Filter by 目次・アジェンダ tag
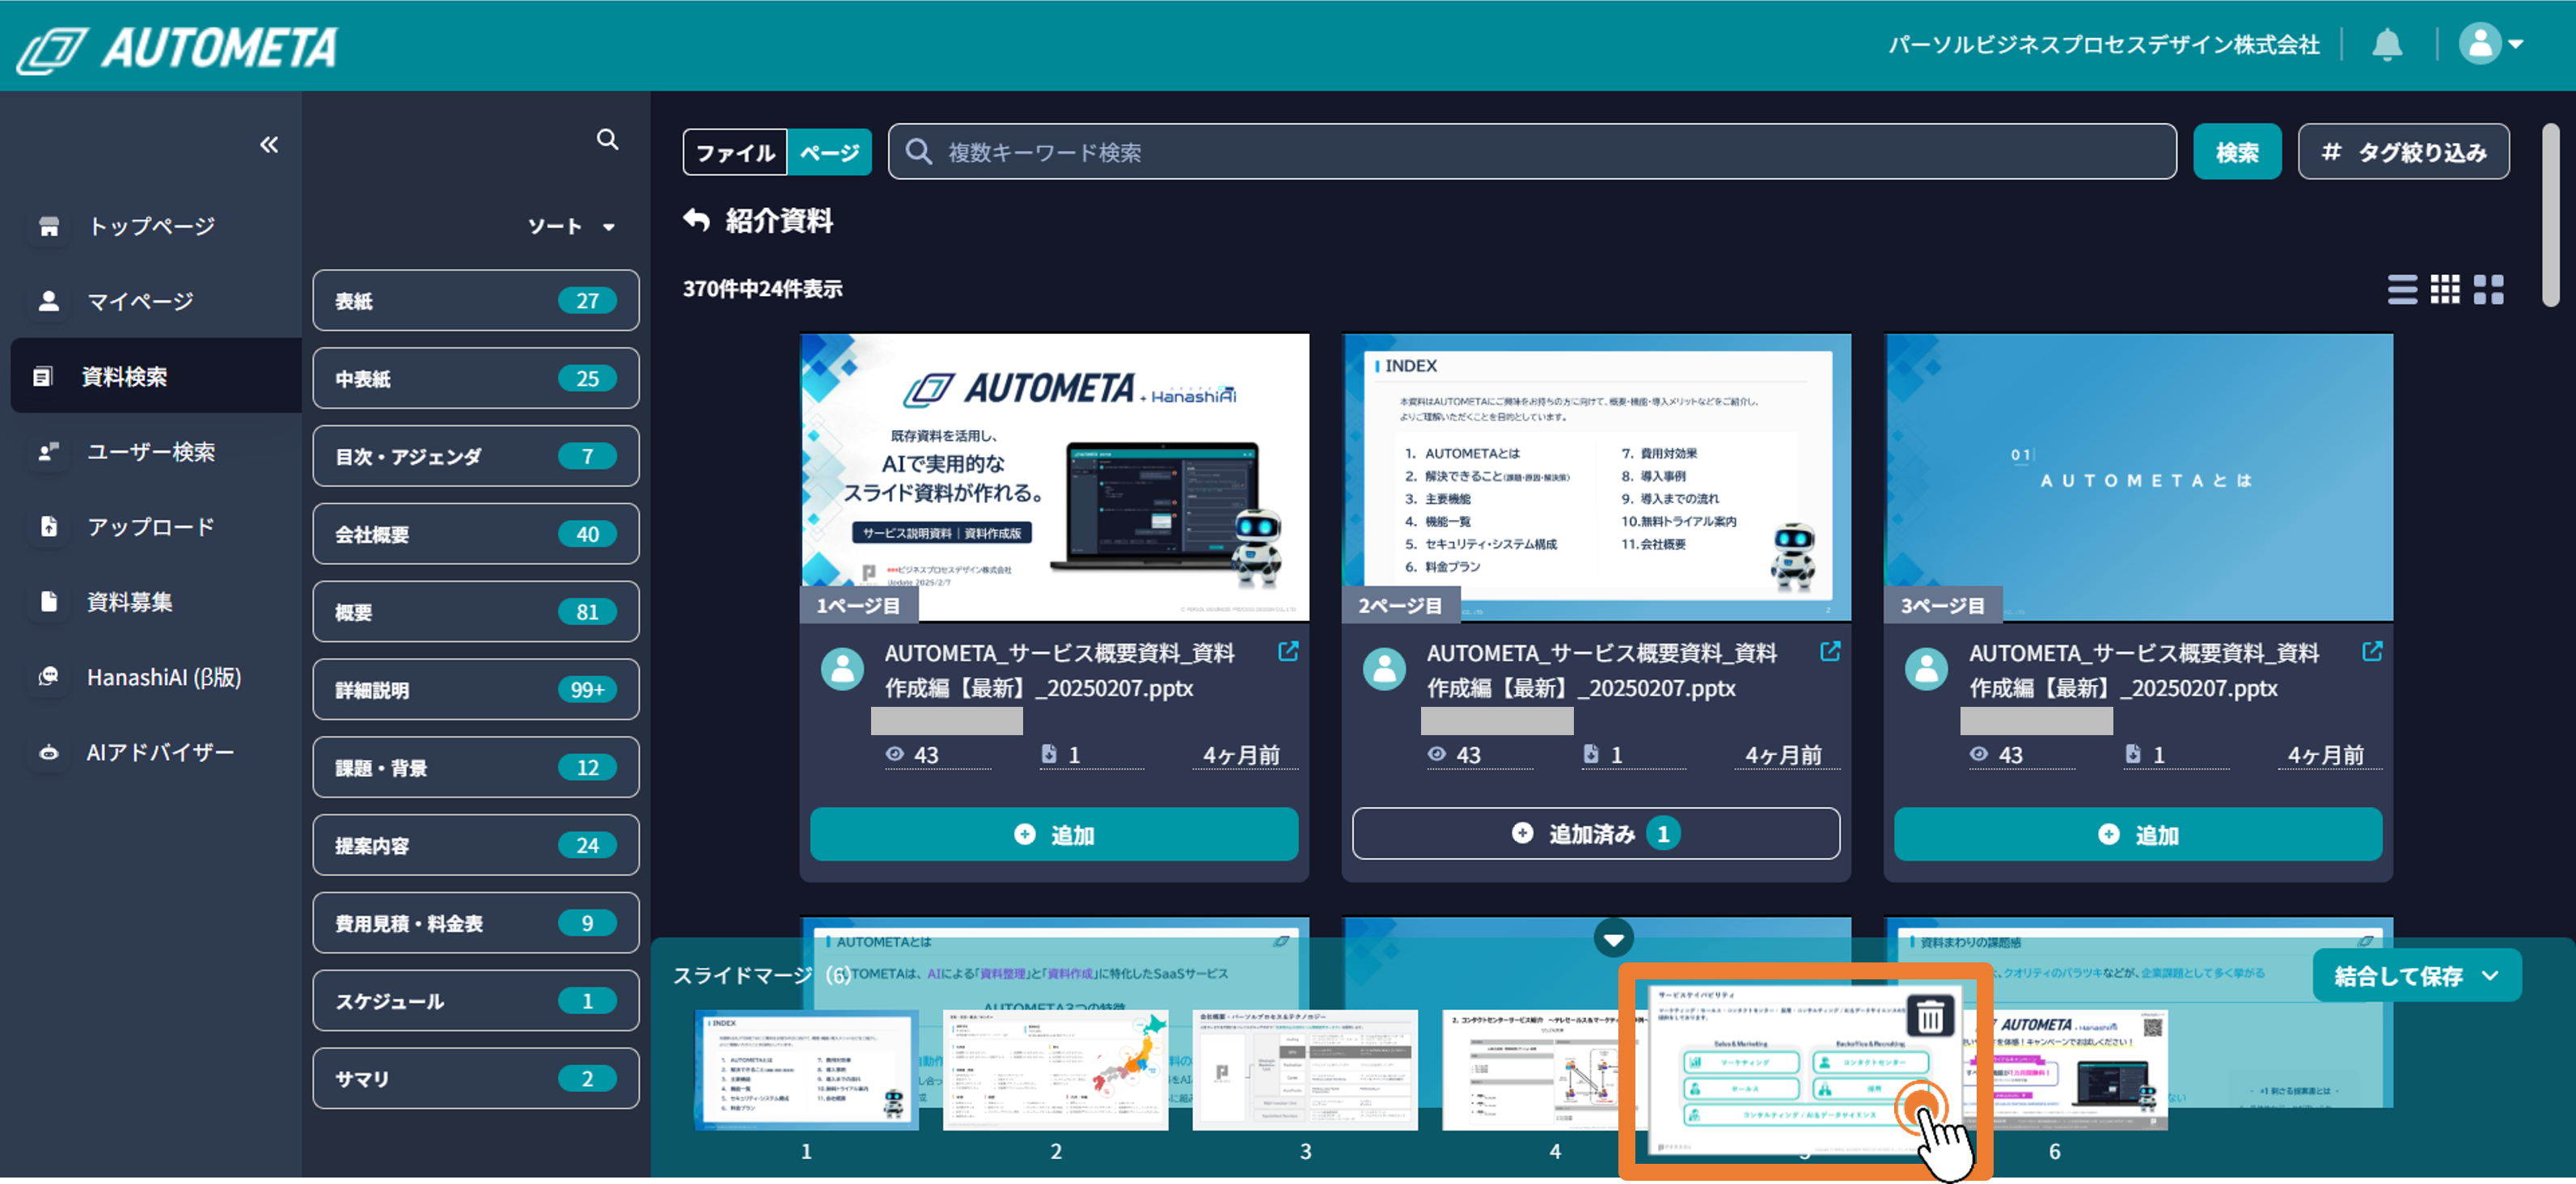 pyautogui.click(x=476, y=457)
